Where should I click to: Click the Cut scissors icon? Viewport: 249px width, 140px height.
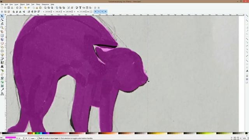[37, 8]
